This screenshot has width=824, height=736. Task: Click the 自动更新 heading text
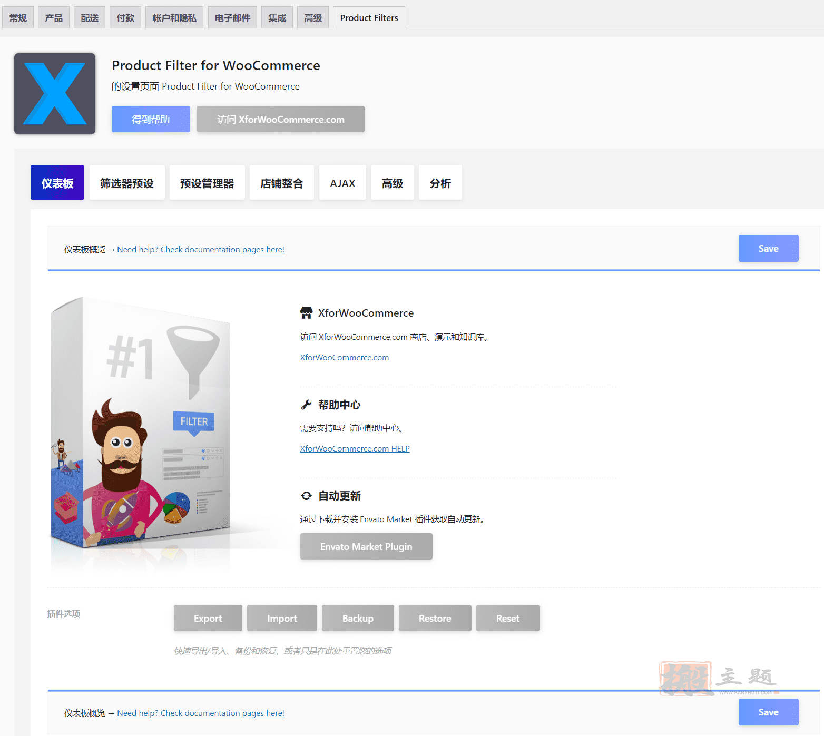pyautogui.click(x=339, y=496)
